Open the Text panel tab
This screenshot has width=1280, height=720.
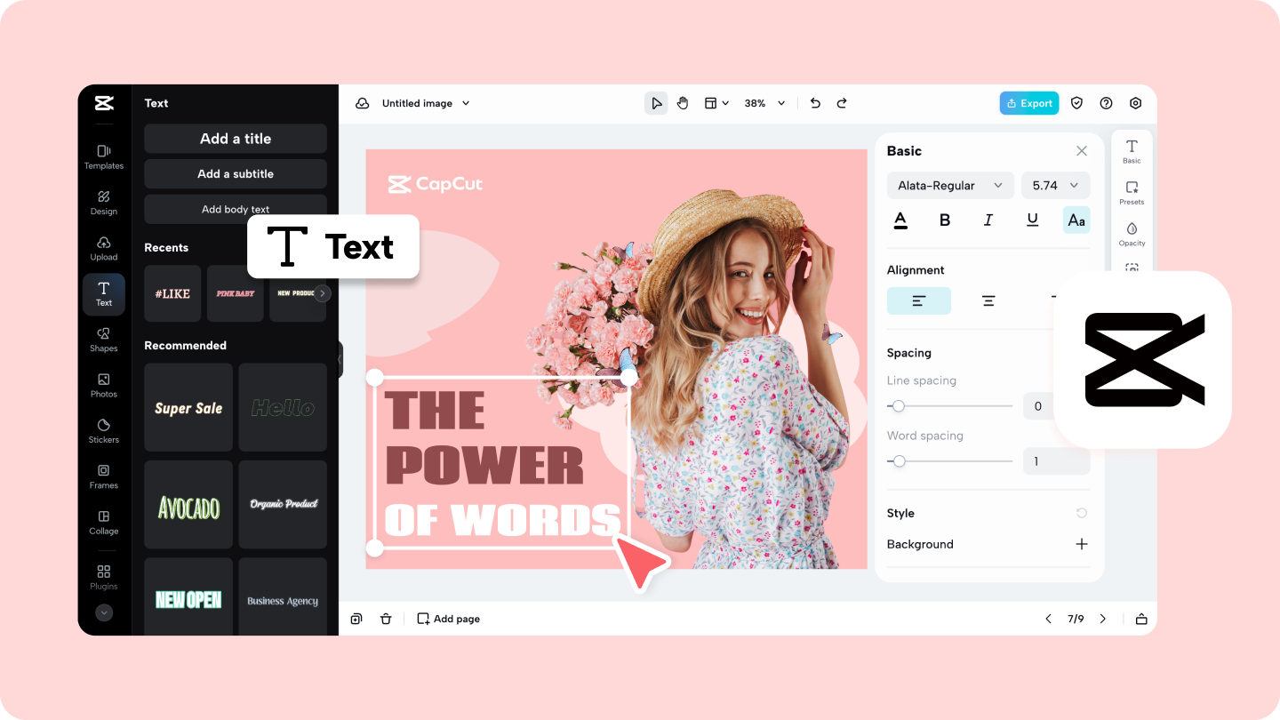[x=104, y=293]
